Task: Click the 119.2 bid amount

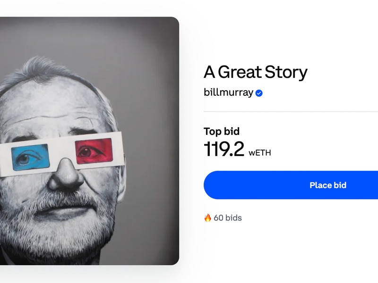Action: (x=224, y=149)
